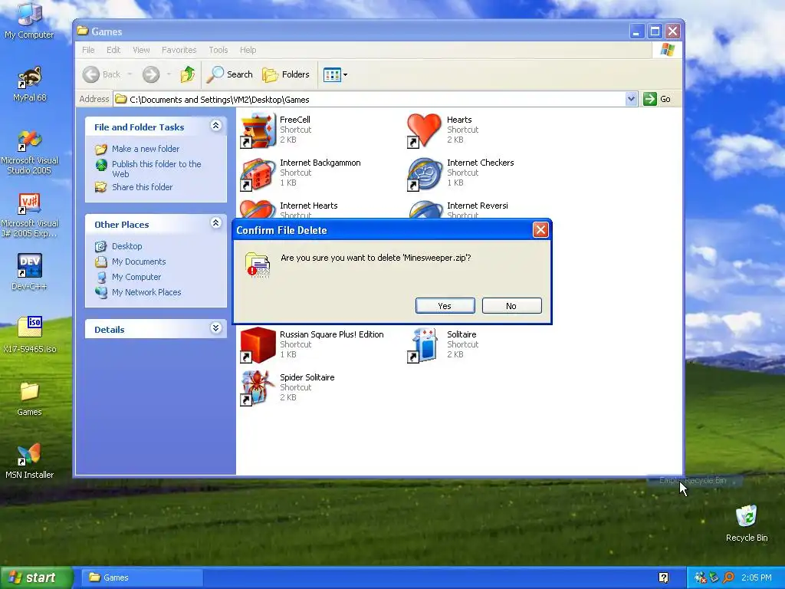The width and height of the screenshot is (785, 589).
Task: Open the Start menu
Action: click(x=36, y=577)
